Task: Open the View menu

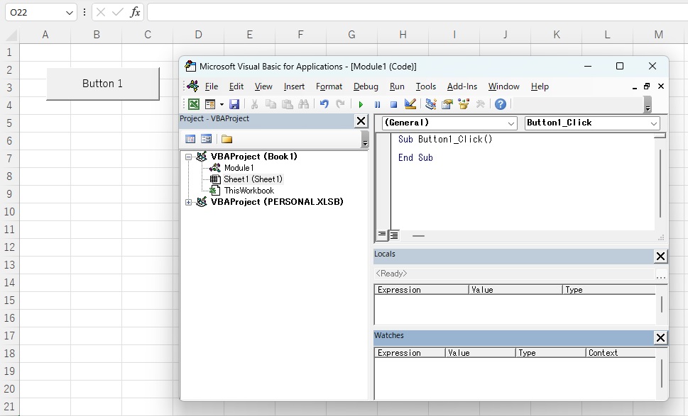Action: 263,86
